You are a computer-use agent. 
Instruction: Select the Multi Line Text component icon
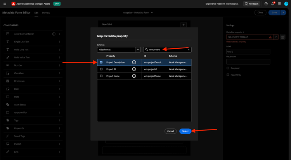coord(8,49)
